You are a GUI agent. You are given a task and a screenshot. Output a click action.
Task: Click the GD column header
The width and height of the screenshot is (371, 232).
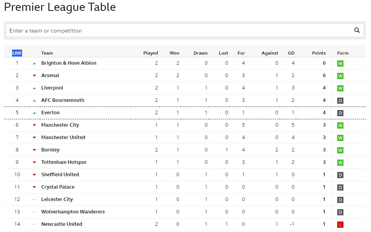[291, 53]
